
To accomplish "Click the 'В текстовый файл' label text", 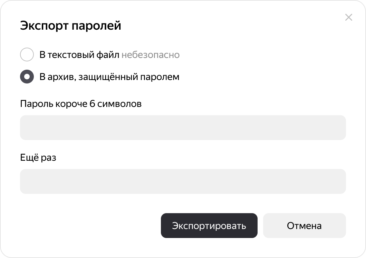I will 79,55.
